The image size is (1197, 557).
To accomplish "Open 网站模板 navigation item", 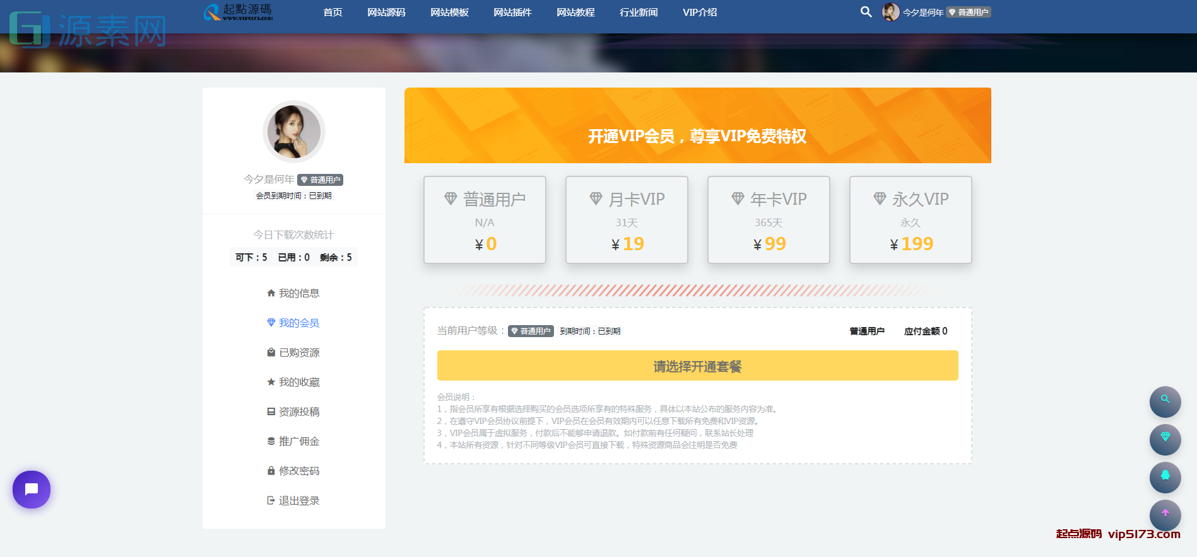I will tap(449, 12).
